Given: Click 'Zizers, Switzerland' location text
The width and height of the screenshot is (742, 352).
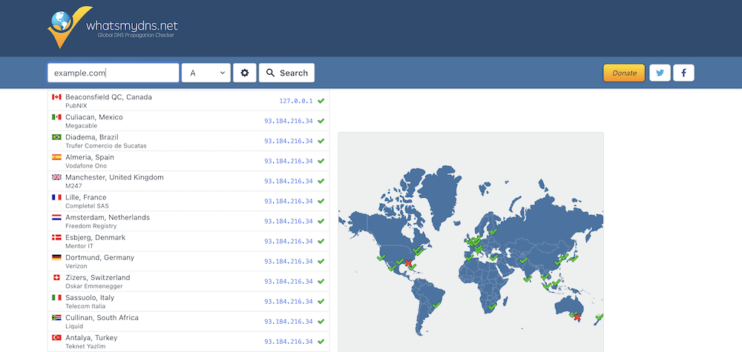Looking at the screenshot, I should coord(98,277).
